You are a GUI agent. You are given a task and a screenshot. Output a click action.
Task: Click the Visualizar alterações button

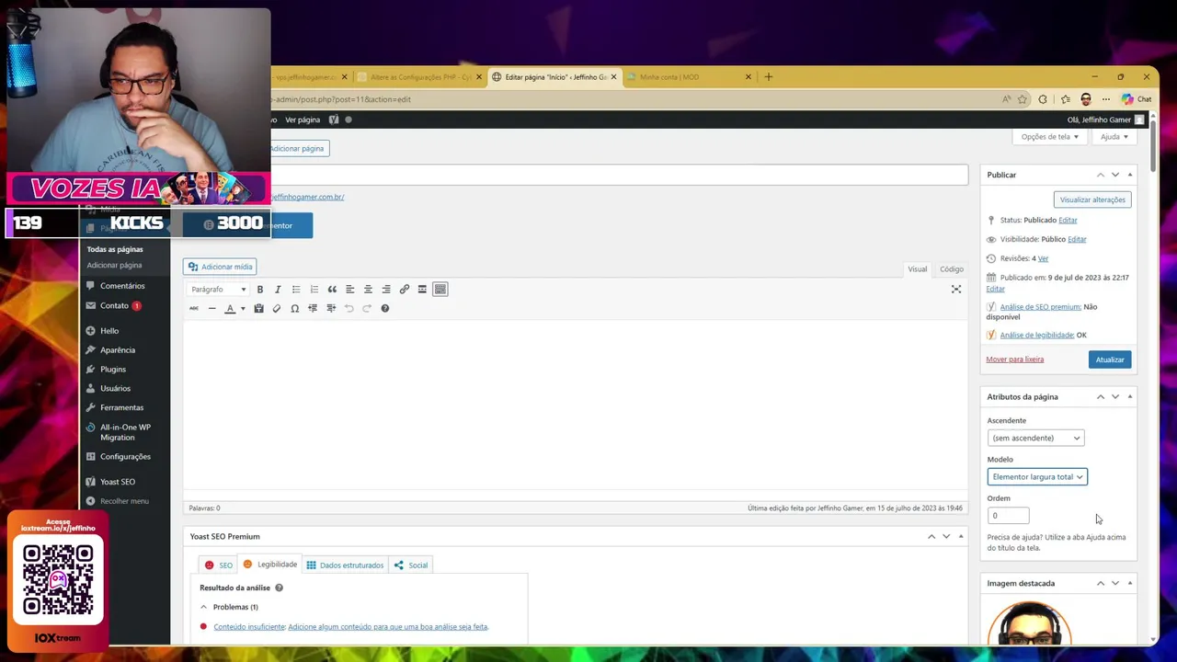coord(1092,200)
